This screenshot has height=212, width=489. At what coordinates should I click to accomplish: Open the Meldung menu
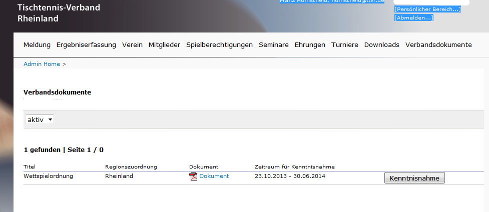(x=37, y=44)
